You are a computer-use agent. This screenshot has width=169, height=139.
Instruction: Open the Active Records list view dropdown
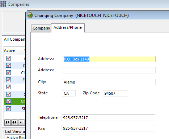[15, 137]
